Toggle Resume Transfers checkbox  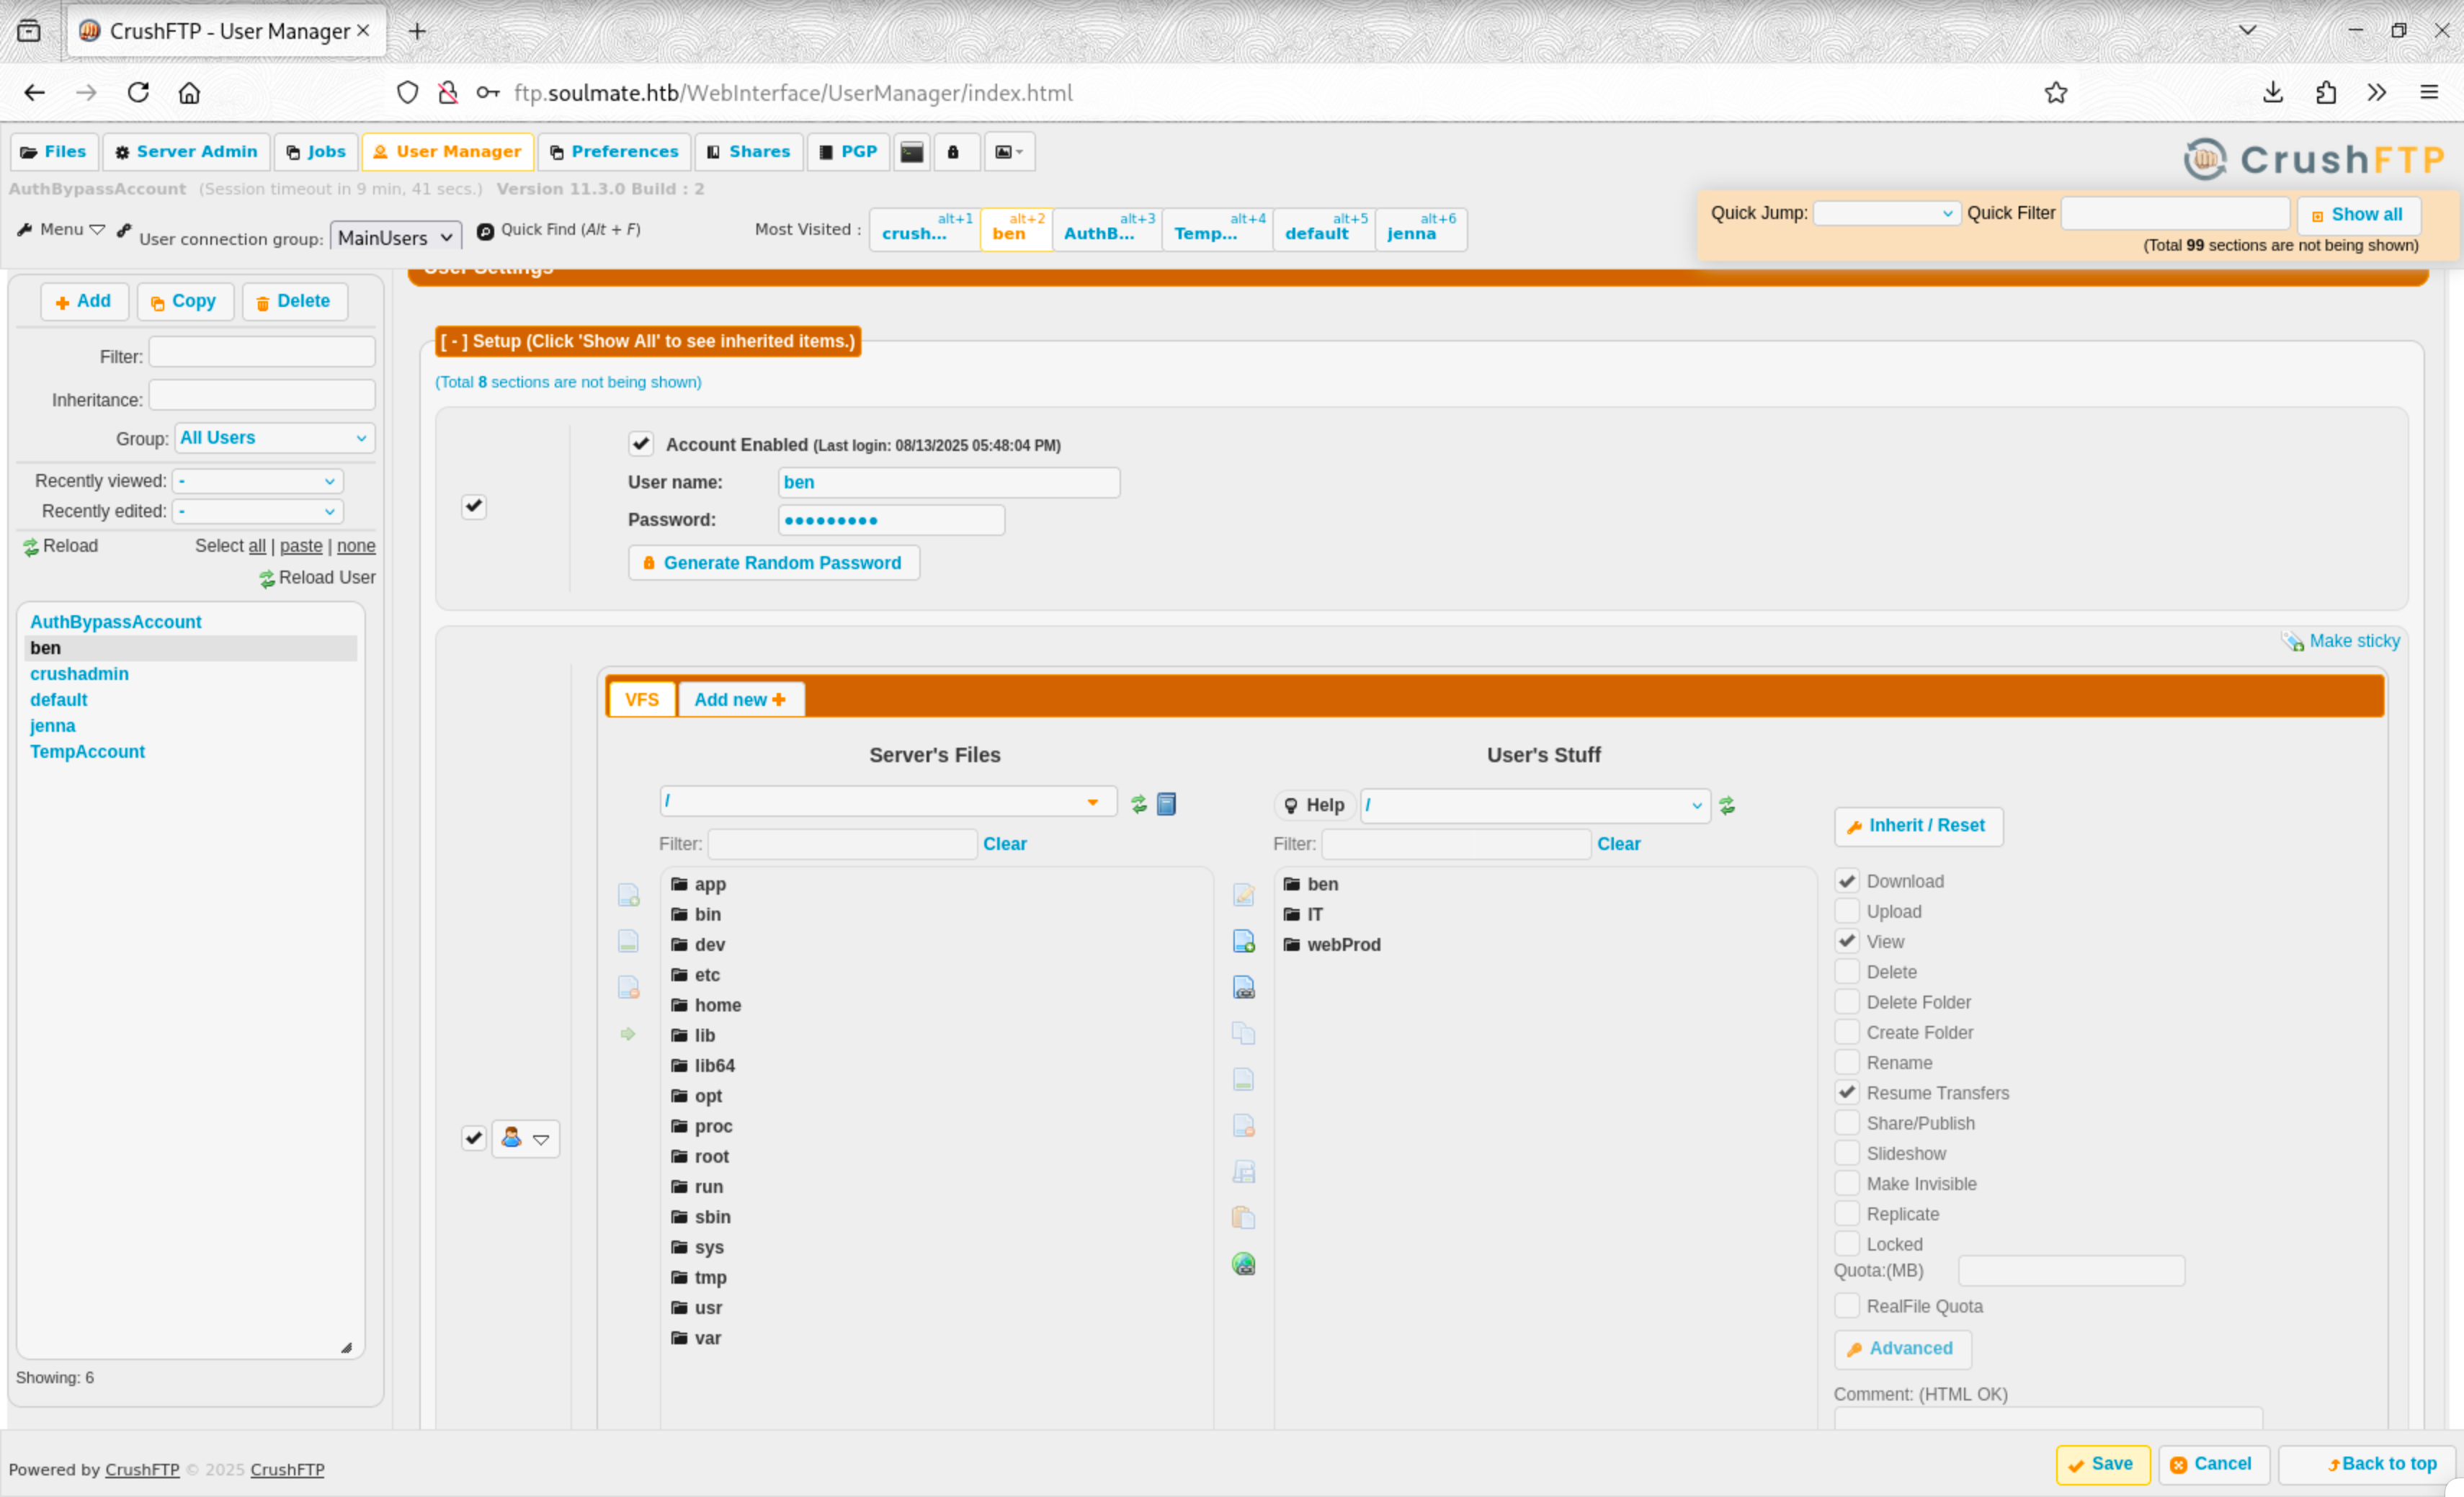pyautogui.click(x=1847, y=1092)
